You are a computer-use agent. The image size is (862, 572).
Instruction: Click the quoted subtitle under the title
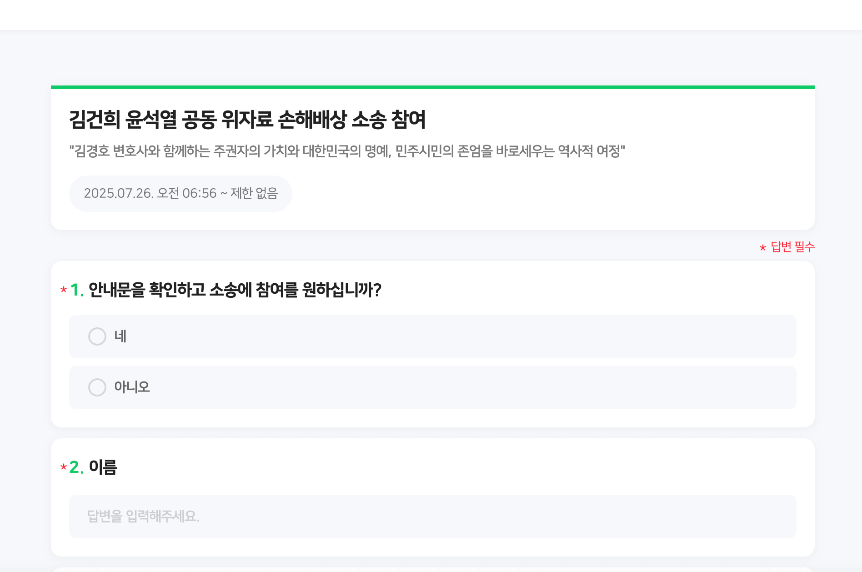pyautogui.click(x=348, y=151)
